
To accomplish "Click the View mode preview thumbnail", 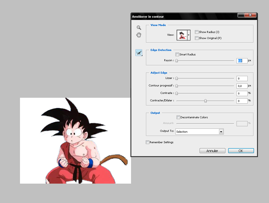I will [182, 35].
